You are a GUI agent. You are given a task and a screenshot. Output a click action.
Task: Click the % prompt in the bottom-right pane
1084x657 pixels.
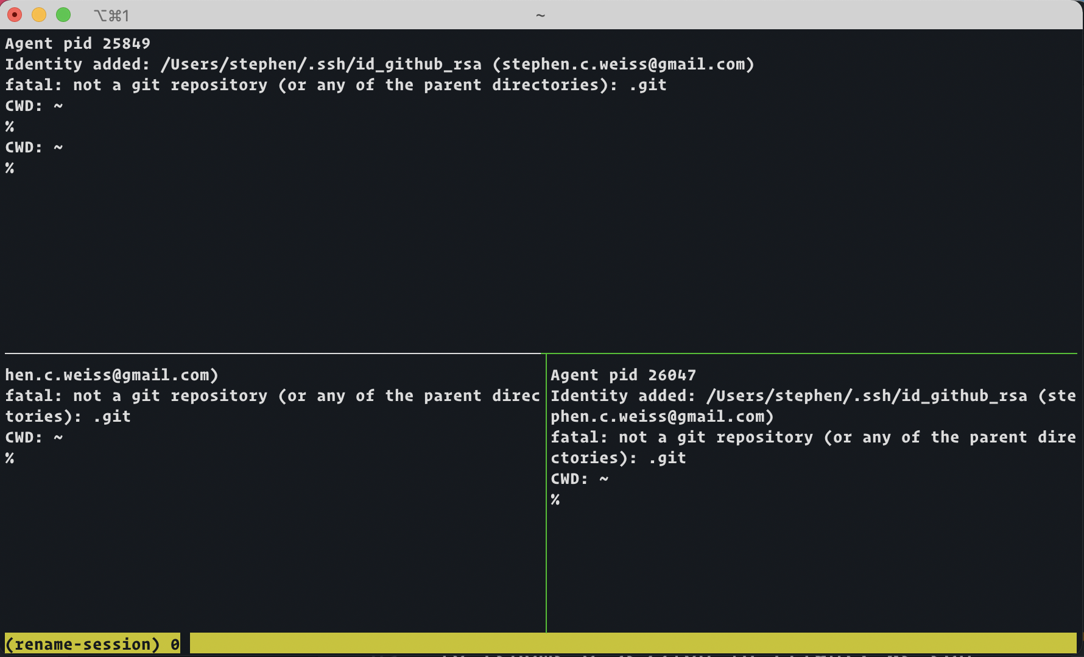click(x=555, y=500)
